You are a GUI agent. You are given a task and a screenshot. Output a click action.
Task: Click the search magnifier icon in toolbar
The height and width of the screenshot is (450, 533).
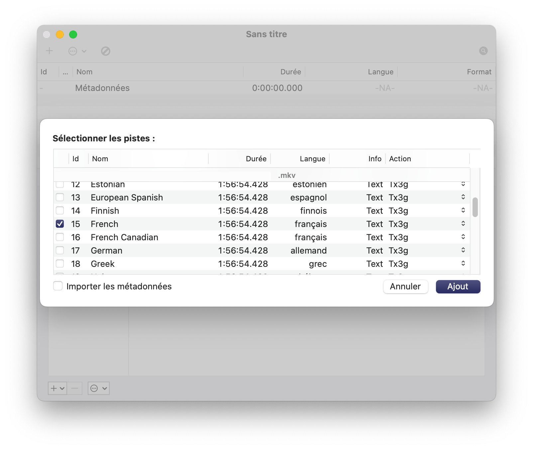pos(483,51)
